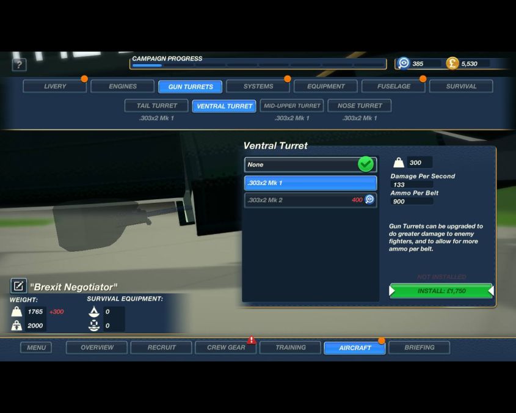Click the intel points icon beside 385
516x413 pixels.
tap(404, 63)
